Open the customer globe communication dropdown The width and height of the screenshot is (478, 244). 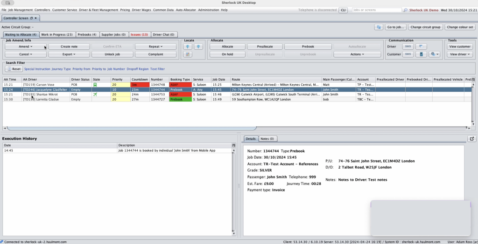point(435,54)
